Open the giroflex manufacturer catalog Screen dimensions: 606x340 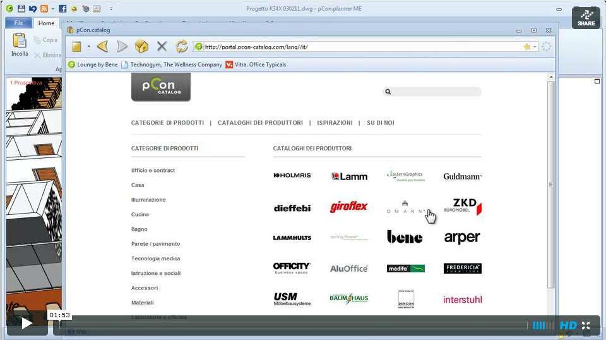(349, 207)
